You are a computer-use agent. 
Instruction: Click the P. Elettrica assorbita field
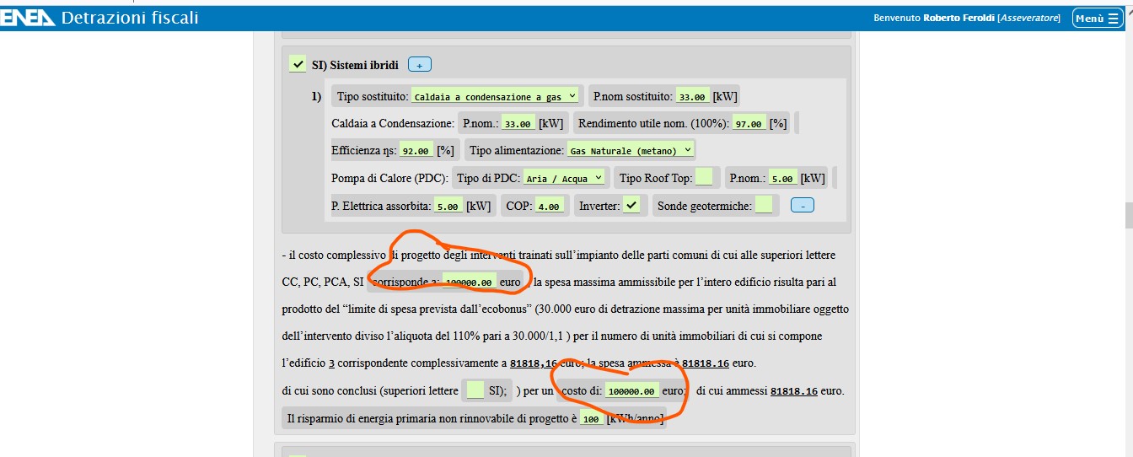pyautogui.click(x=448, y=205)
